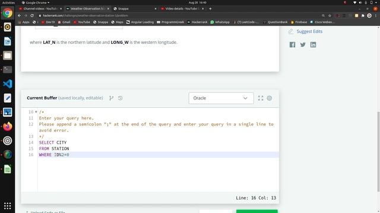Open the Google Chrome app menu
The height and width of the screenshot is (213, 380).
(x=36, y=2)
